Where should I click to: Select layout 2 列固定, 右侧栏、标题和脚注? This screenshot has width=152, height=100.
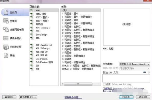coord(81,30)
